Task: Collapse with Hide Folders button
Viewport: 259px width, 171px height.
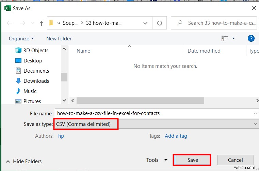Action: [24, 161]
